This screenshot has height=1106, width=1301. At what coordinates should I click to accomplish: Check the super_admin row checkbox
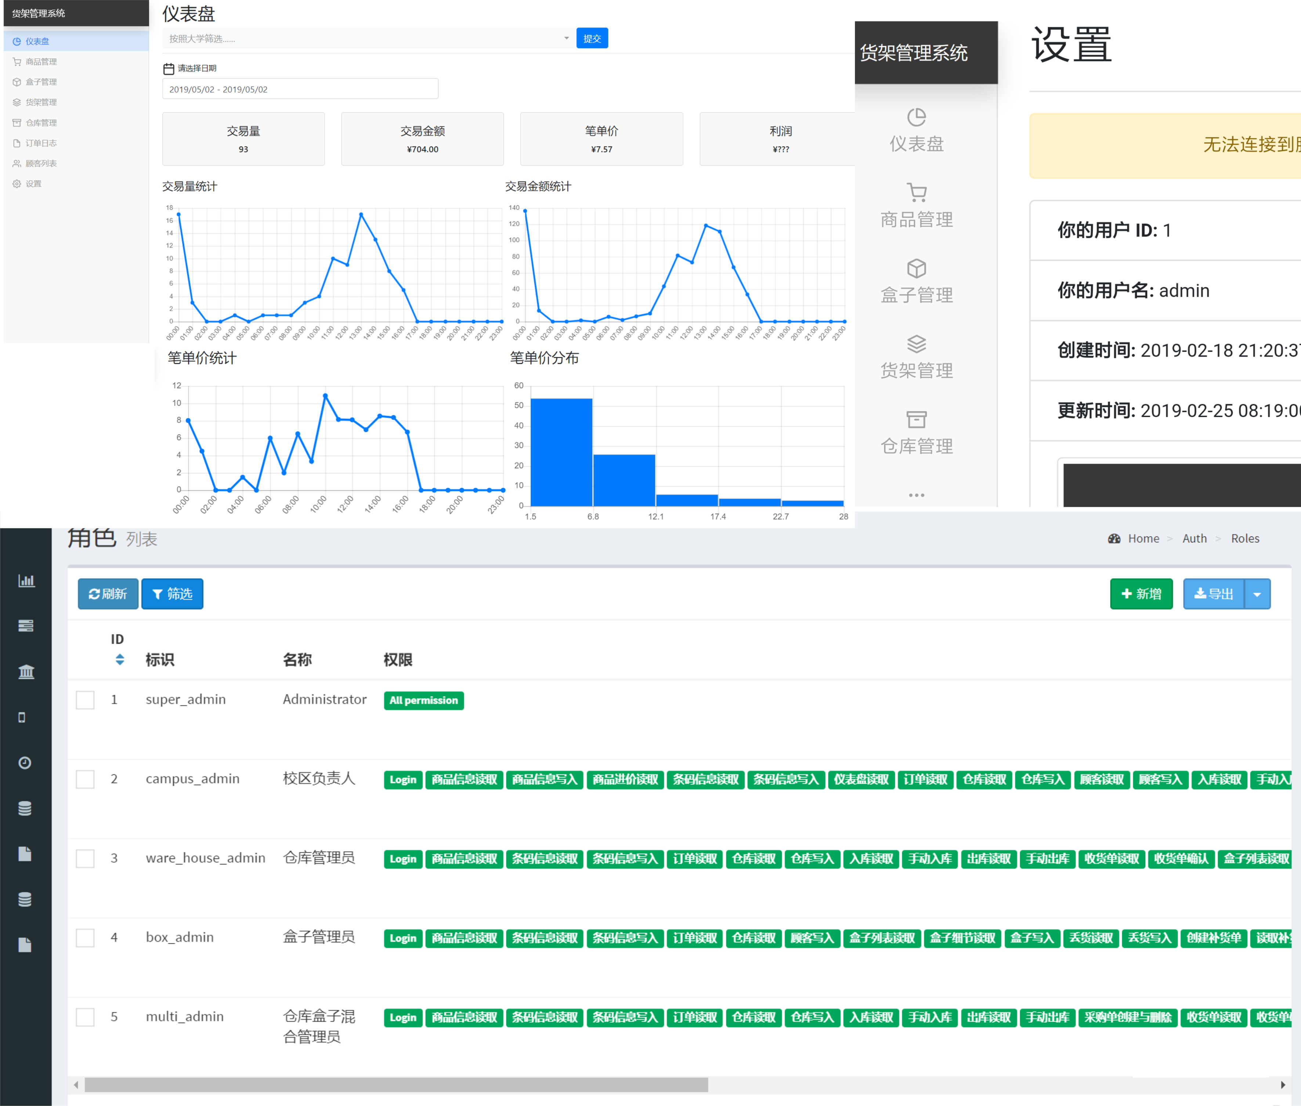pyautogui.click(x=85, y=700)
